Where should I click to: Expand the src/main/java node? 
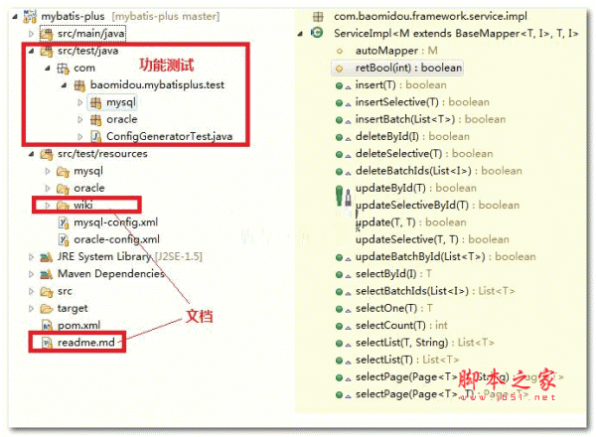coord(31,34)
